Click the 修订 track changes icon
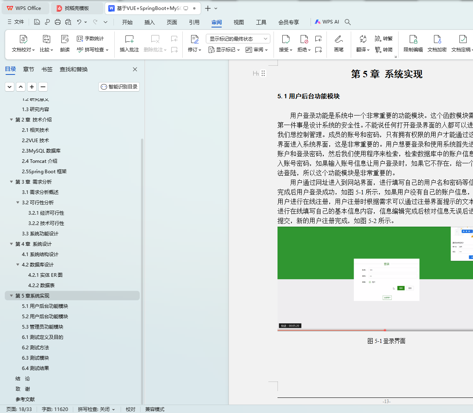This screenshot has width=473, height=413. tap(195, 39)
